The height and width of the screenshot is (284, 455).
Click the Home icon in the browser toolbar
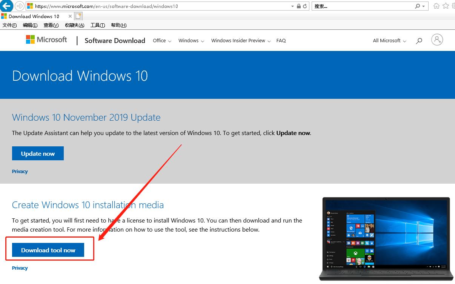pos(436,6)
